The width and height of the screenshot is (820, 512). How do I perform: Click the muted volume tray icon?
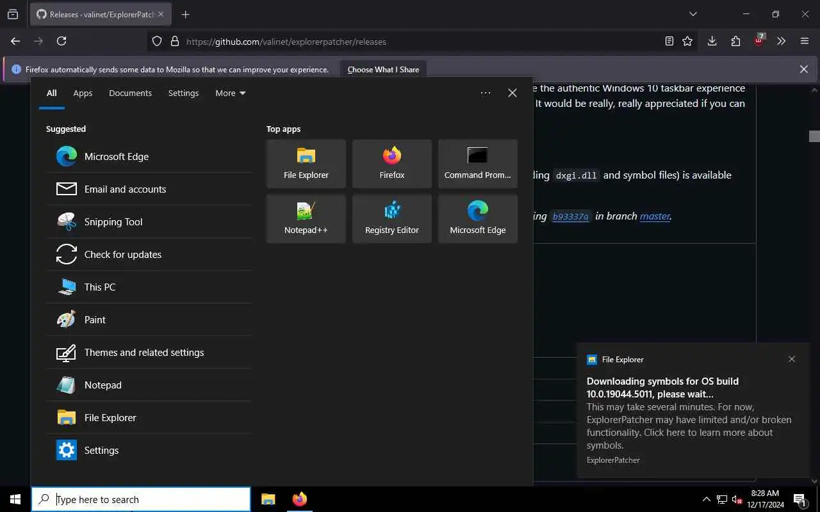coord(737,499)
